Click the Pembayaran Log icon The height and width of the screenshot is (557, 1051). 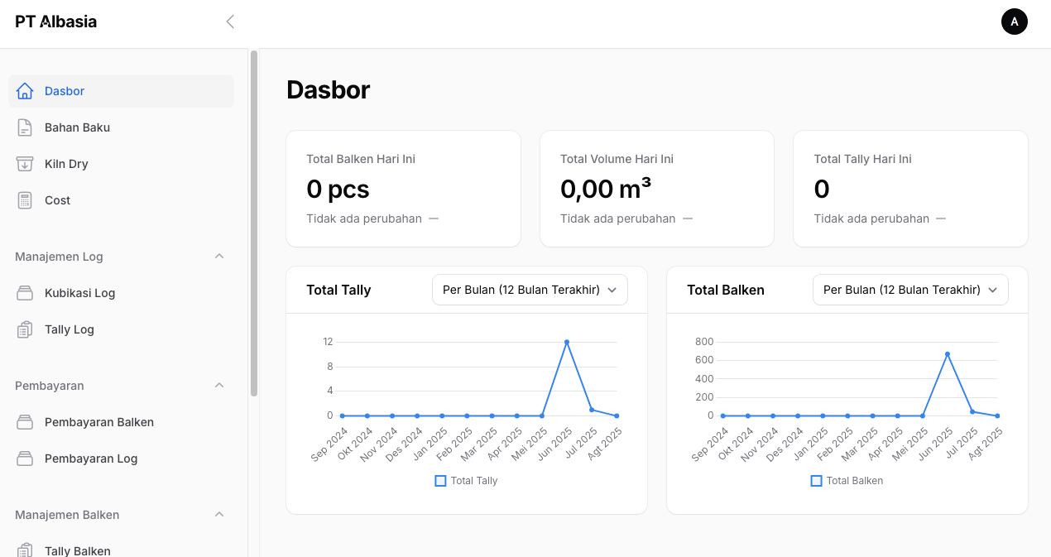tap(25, 459)
